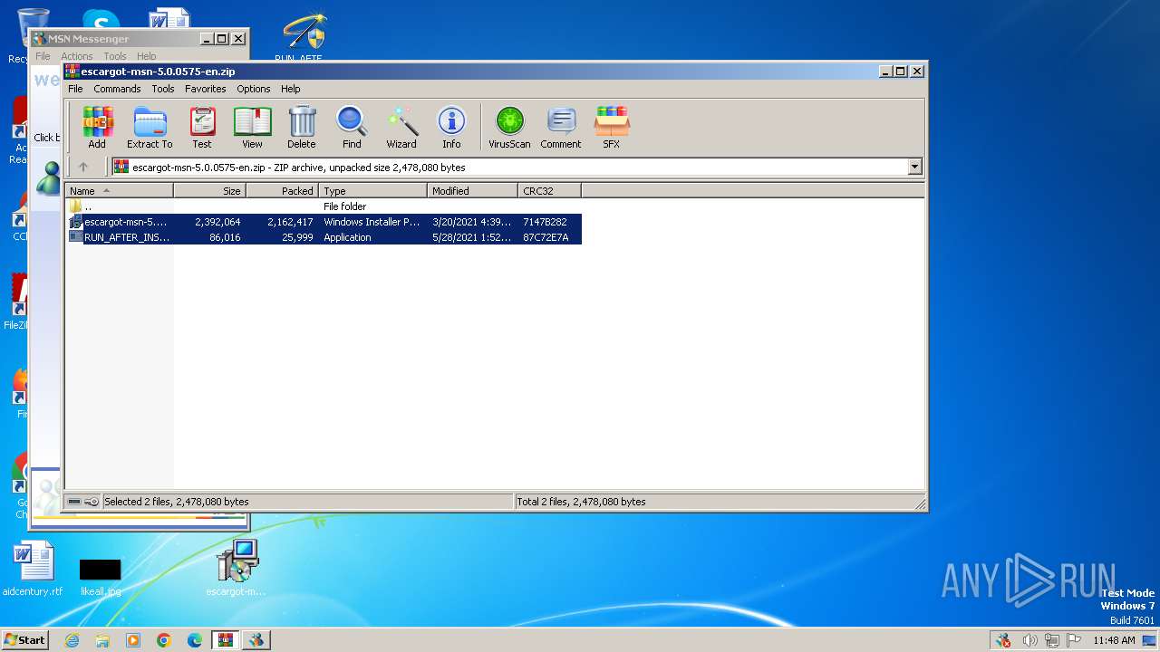Expand the archive path dropdown

pyautogui.click(x=914, y=167)
